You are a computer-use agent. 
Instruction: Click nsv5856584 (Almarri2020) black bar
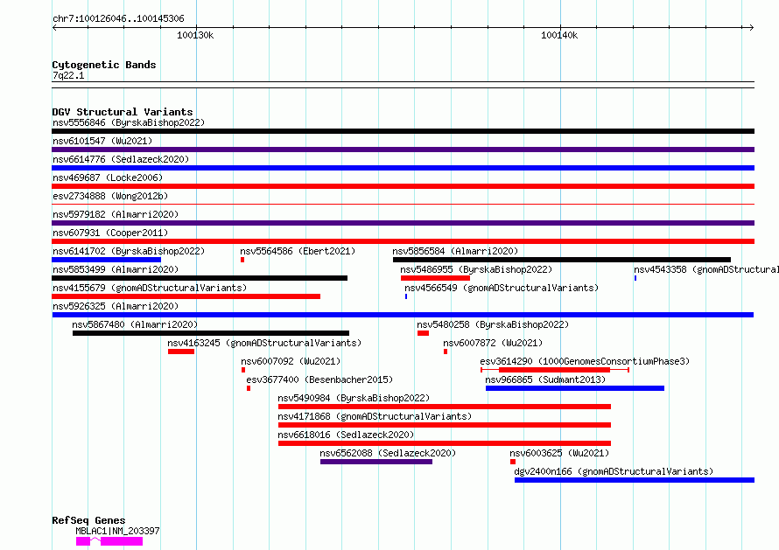point(562,260)
